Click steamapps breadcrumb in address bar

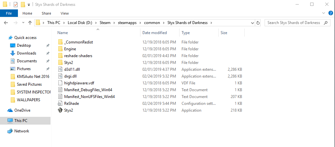click(127, 22)
